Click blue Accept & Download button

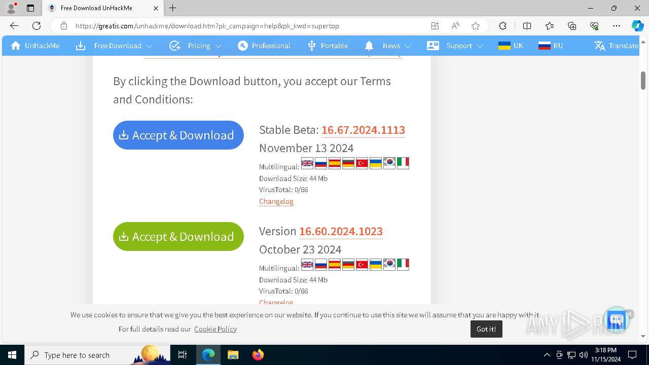tap(178, 135)
